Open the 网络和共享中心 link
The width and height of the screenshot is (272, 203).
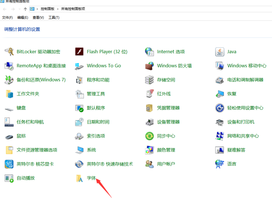(243, 136)
